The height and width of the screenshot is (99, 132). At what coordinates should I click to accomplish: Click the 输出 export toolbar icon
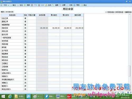[x=11, y=5]
